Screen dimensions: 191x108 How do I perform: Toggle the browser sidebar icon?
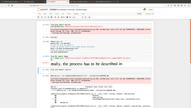point(179,6)
